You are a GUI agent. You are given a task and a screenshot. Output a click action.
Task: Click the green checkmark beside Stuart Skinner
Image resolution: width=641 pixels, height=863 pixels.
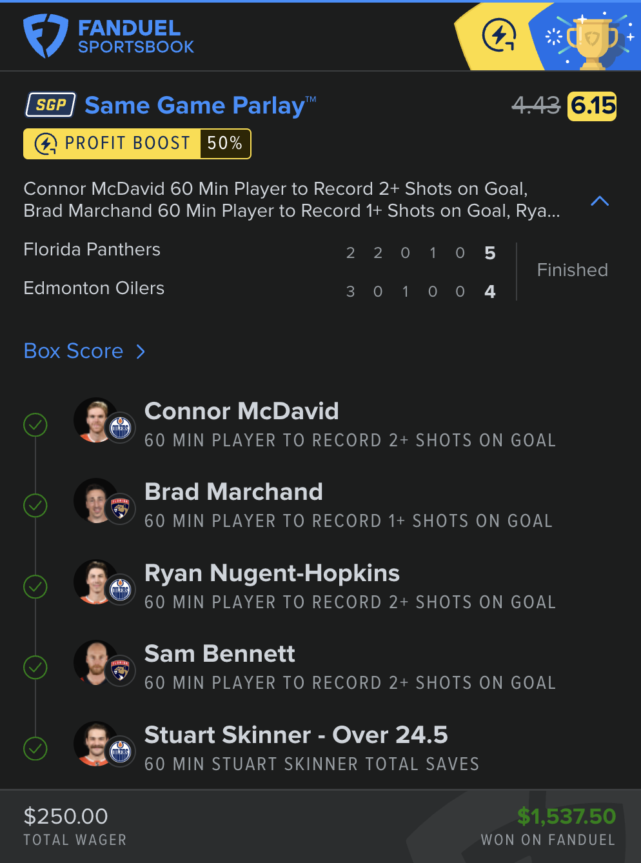click(35, 749)
